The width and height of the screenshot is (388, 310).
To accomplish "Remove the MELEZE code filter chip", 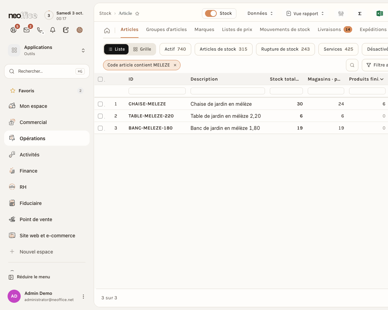I will (x=175, y=65).
